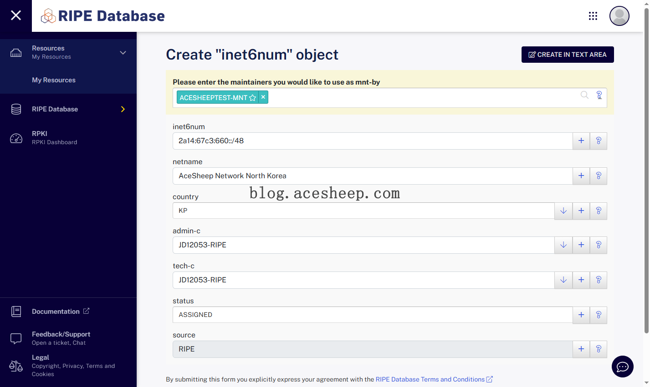
Task: Collapse the Resources sidebar section
Action: [x=123, y=53]
